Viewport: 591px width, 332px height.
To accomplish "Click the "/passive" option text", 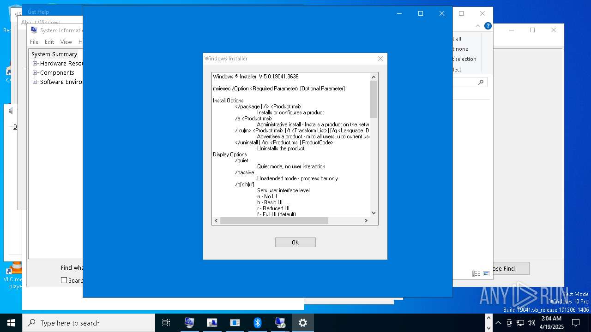I will tap(244, 172).
